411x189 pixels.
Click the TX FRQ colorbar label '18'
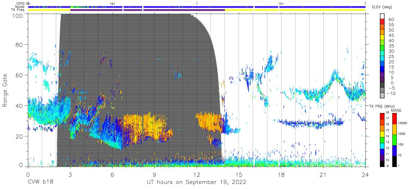point(387,112)
